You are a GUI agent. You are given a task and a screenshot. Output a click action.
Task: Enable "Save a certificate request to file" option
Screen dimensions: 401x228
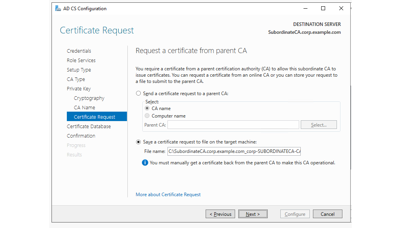[x=138, y=142]
